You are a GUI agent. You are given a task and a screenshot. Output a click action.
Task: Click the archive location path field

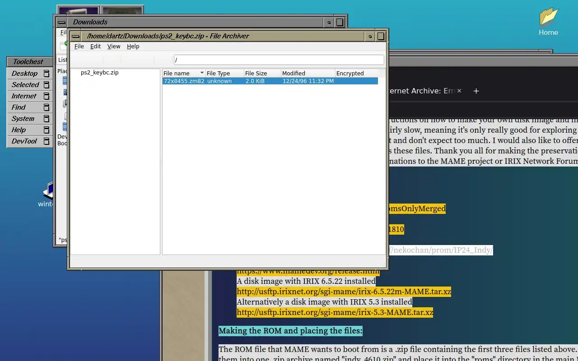[279, 60]
